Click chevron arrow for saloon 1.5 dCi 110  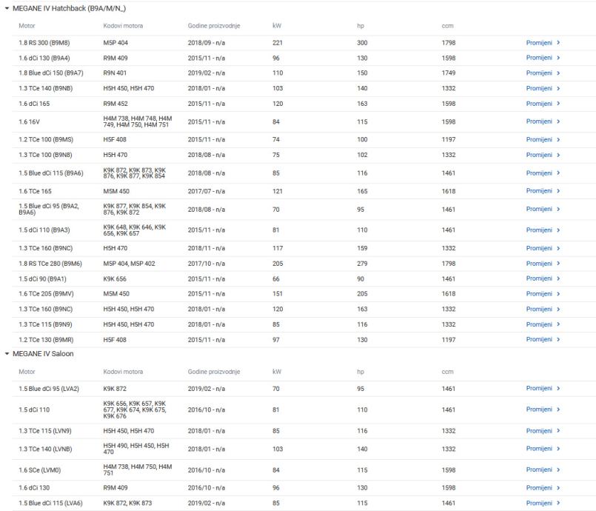558,410
